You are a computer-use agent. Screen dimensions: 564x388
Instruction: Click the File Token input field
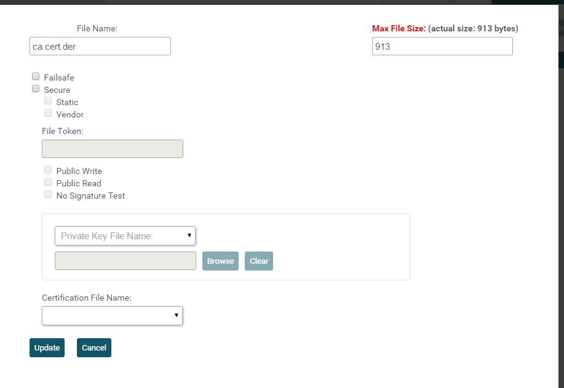pos(113,149)
